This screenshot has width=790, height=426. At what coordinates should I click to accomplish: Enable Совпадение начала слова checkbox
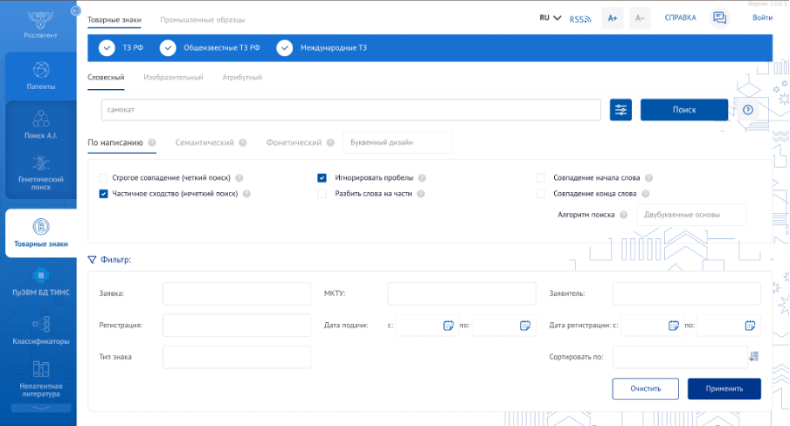pos(541,177)
